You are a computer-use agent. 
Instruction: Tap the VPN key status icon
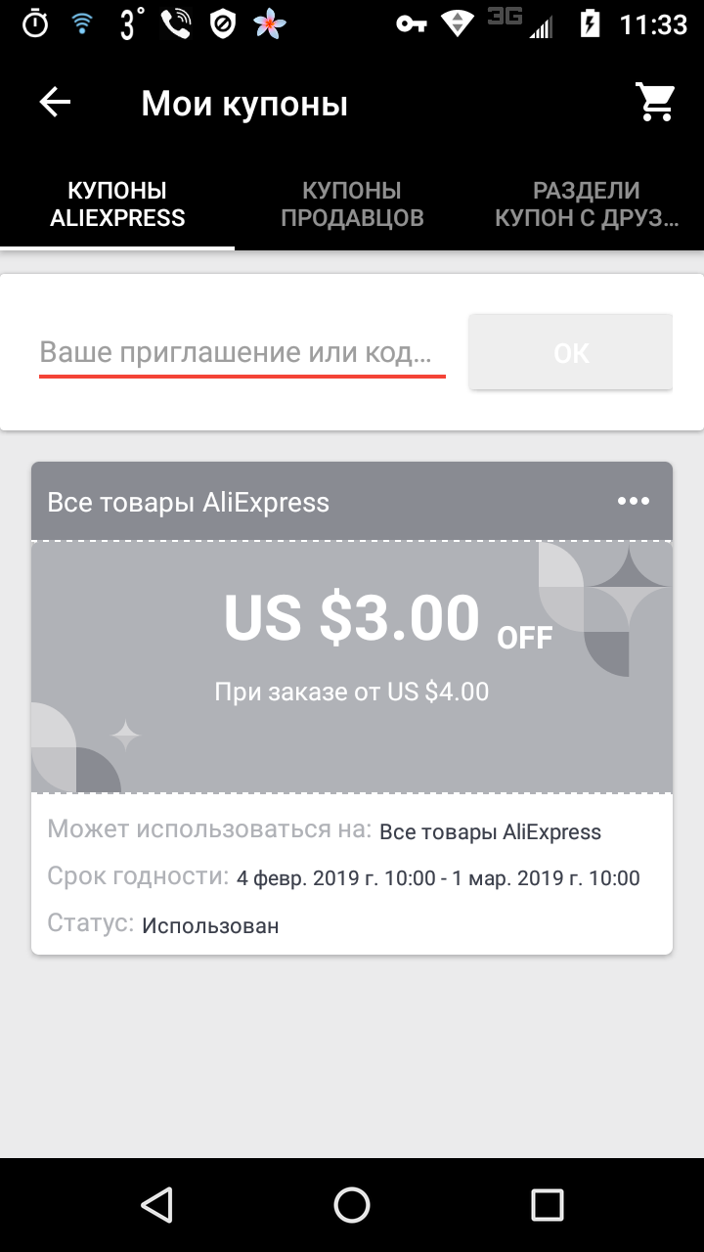pos(412,24)
